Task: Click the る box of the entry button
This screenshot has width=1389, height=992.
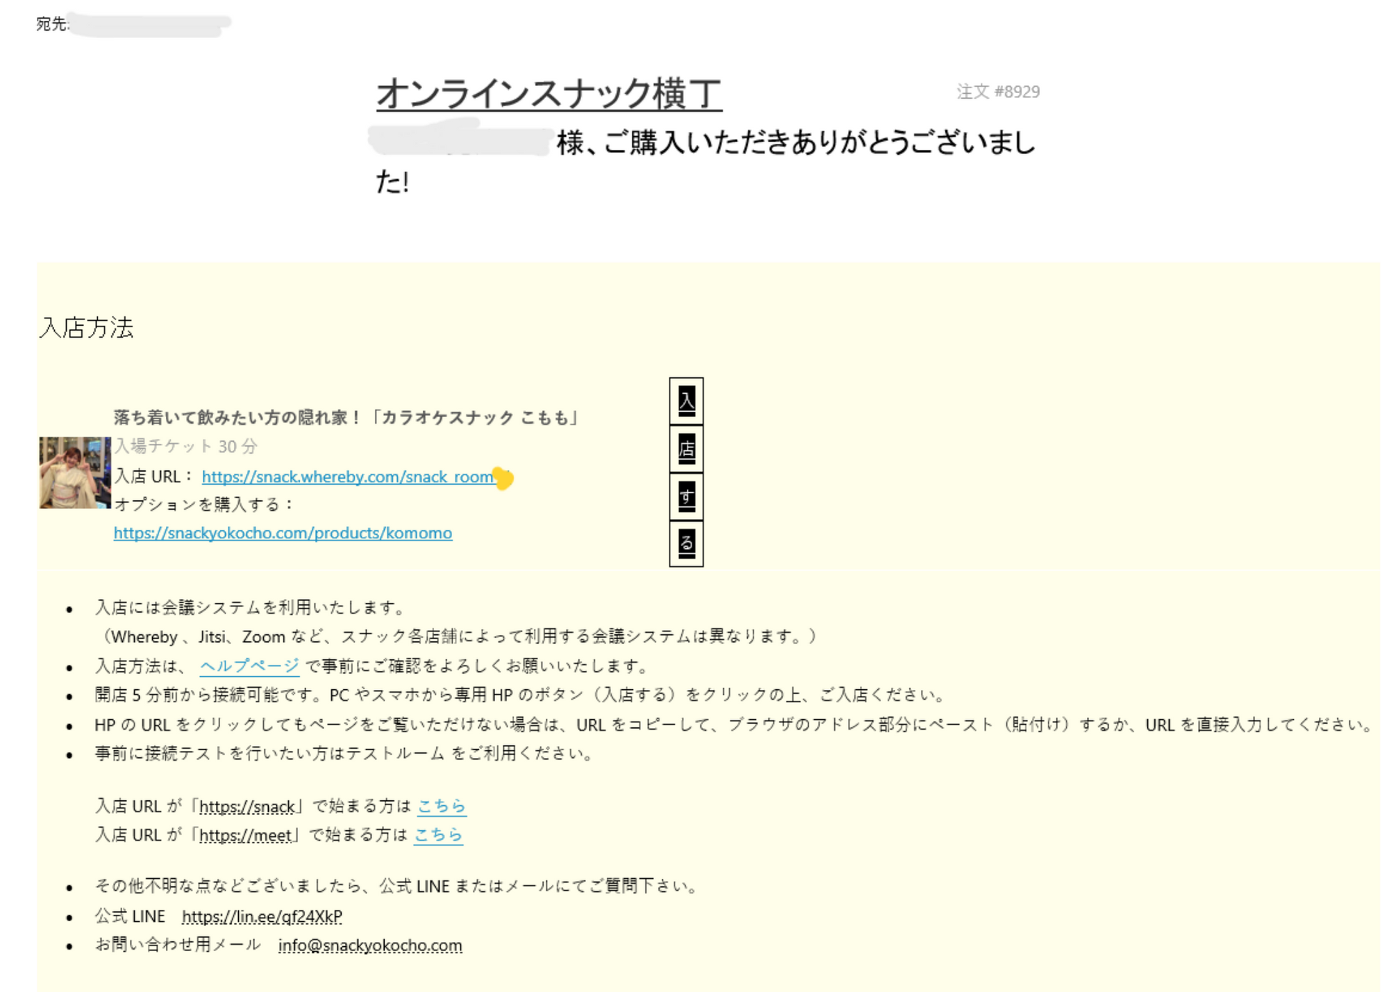Action: (686, 543)
